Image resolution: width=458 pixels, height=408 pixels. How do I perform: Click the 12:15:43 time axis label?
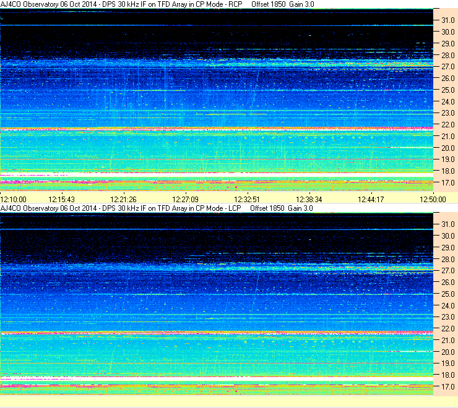tap(61, 199)
